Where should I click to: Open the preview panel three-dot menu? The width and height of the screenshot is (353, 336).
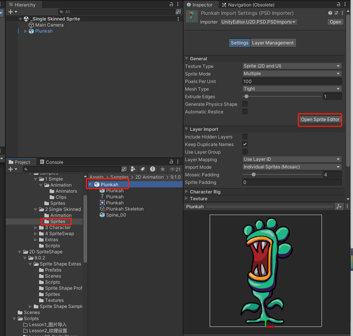[347, 206]
